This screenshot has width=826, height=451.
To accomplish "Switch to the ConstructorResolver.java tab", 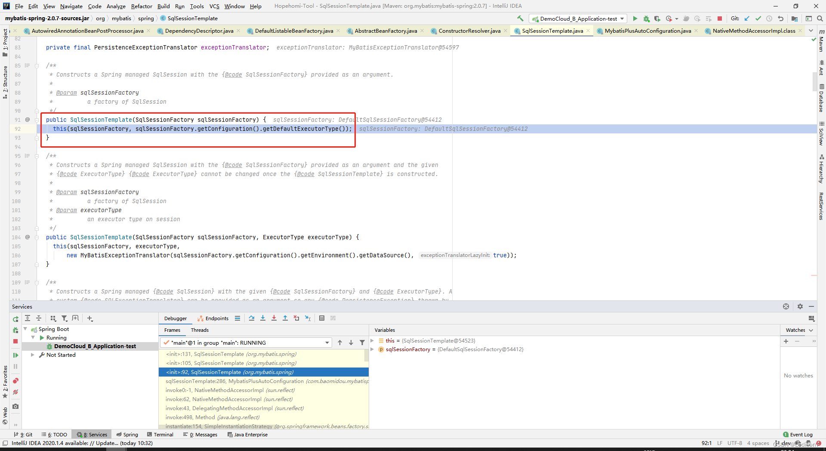I will [469, 31].
